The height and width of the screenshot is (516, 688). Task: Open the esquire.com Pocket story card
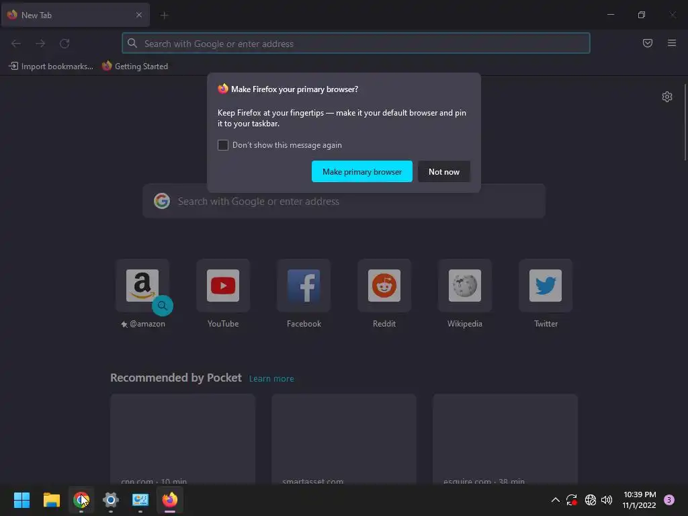point(505,439)
